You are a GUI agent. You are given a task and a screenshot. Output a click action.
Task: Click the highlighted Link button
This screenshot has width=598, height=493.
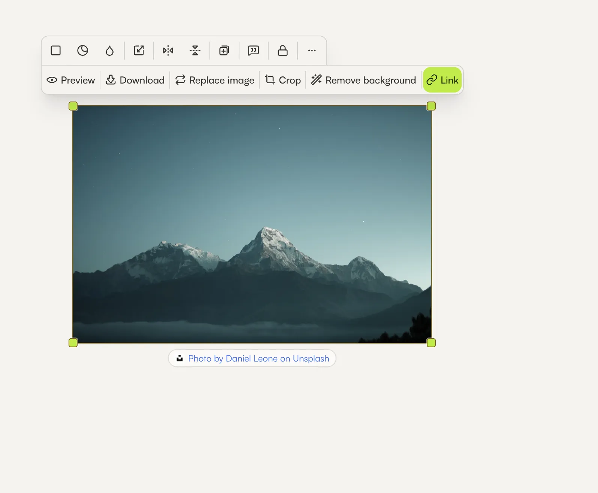443,80
